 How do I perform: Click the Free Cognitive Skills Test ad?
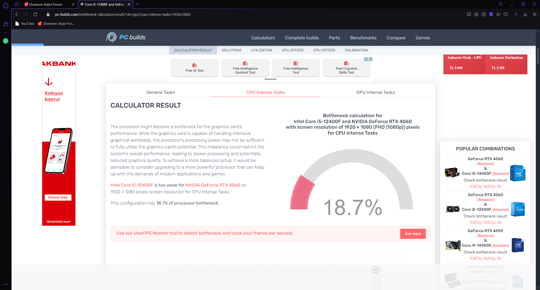pyautogui.click(x=346, y=68)
